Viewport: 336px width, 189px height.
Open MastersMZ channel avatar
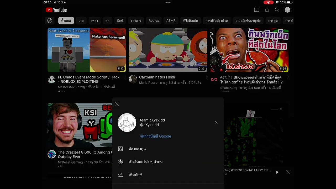pos(52,79)
